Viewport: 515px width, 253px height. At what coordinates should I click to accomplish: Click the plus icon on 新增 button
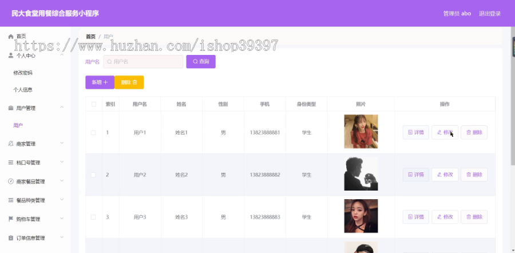pyautogui.click(x=105, y=82)
